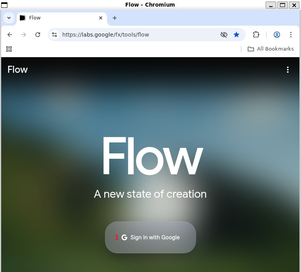Open the apps grid in bookmarks bar
This screenshot has height=272, width=301.
point(9,49)
